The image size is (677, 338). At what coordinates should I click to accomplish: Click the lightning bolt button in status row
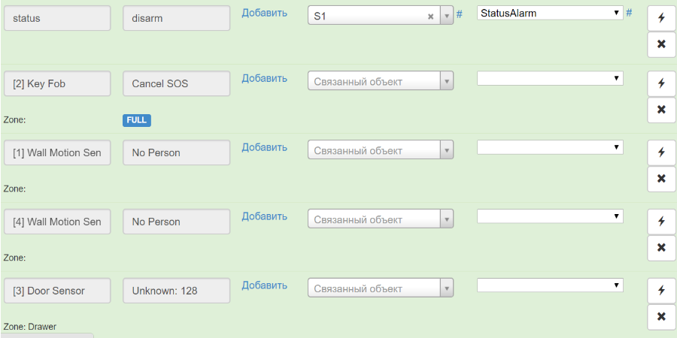tap(661, 19)
